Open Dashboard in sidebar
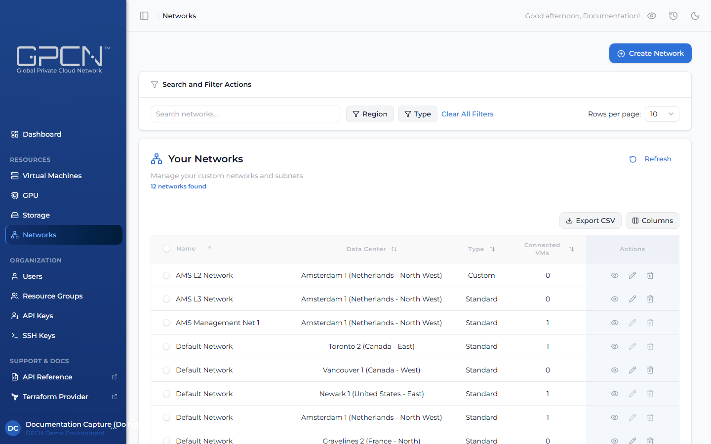Image resolution: width=711 pixels, height=444 pixels. tap(64, 134)
